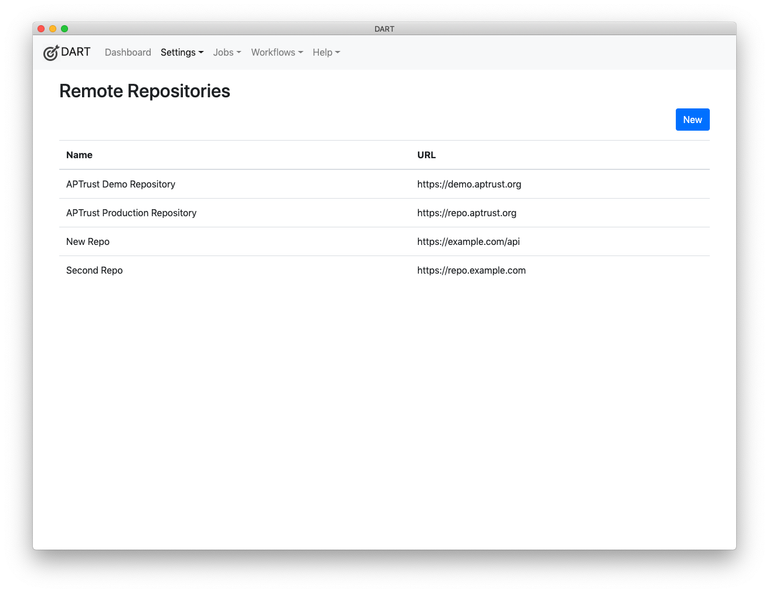Select the APTrust Production Repository row

coord(131,213)
